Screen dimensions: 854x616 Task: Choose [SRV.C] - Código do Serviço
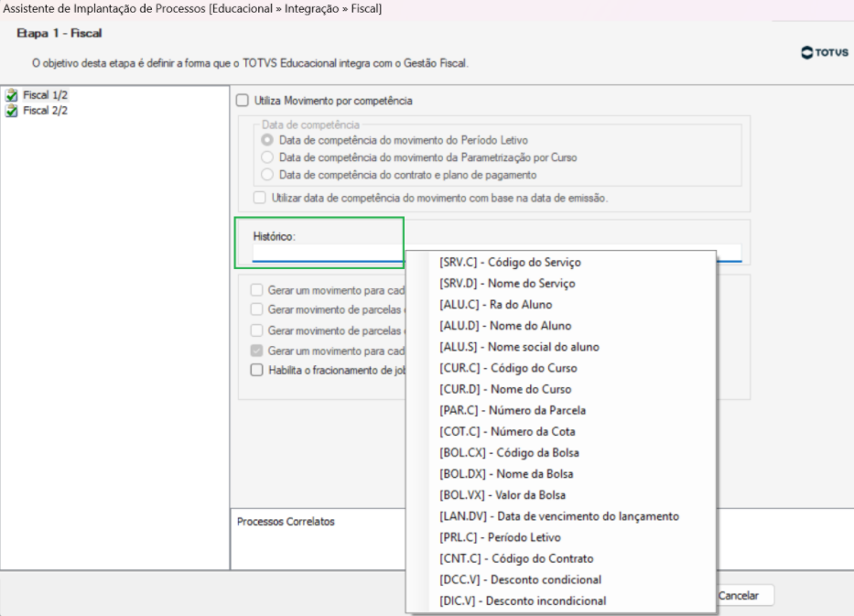(x=561, y=262)
